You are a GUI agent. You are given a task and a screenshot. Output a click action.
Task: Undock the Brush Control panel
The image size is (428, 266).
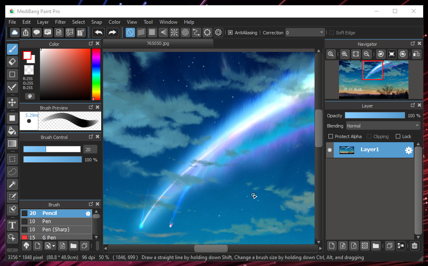(91, 136)
